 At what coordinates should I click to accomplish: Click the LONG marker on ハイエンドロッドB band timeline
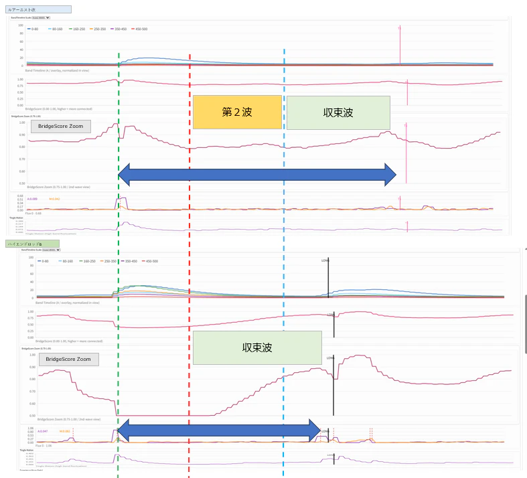click(x=325, y=260)
